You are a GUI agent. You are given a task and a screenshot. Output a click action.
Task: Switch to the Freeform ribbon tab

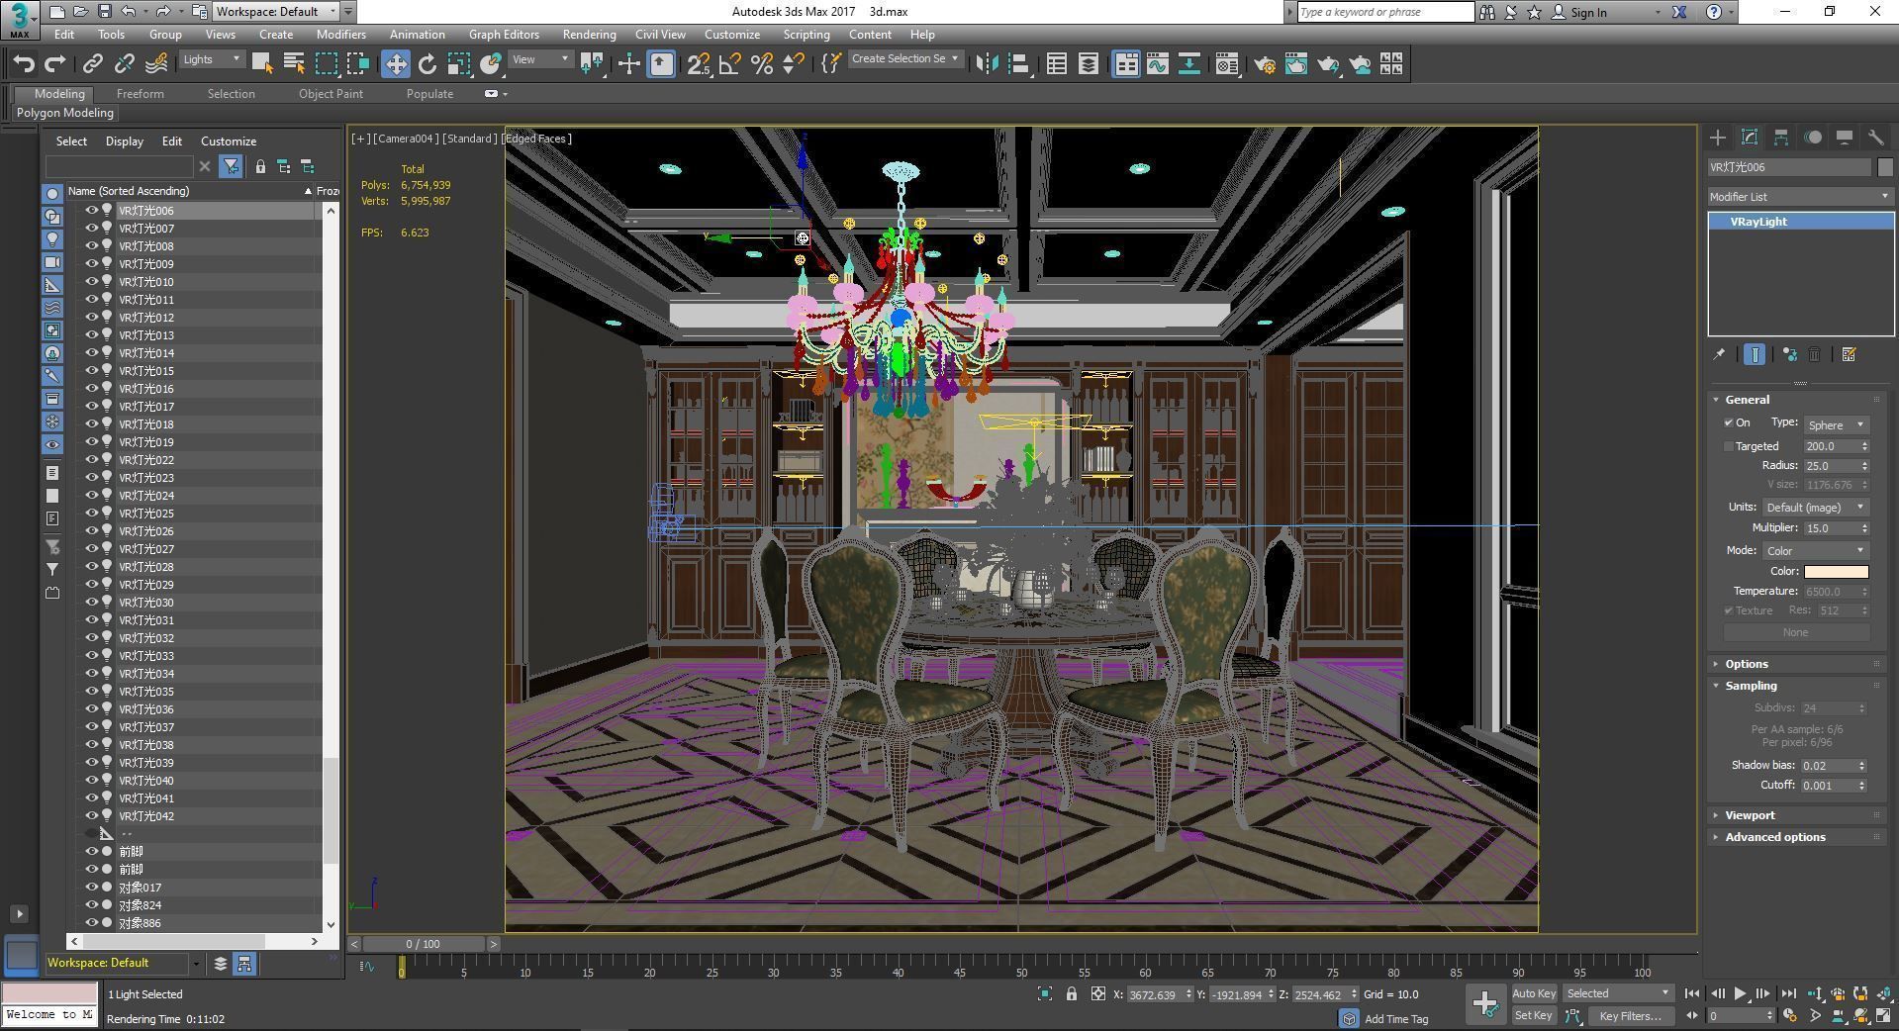click(141, 94)
